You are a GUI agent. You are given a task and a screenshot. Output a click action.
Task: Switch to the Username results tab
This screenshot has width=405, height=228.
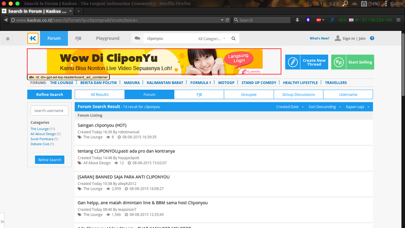coord(348,94)
